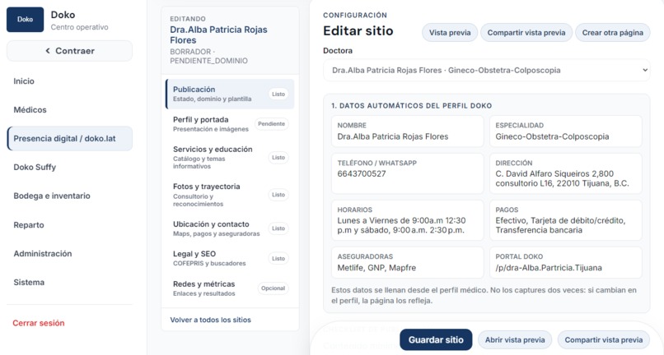664x355 pixels.
Task: Click the Vista previa button
Action: [450, 33]
